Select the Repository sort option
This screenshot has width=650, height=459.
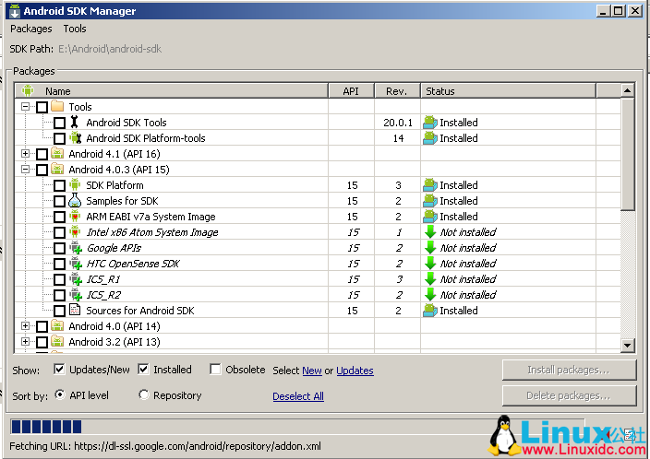pos(144,394)
